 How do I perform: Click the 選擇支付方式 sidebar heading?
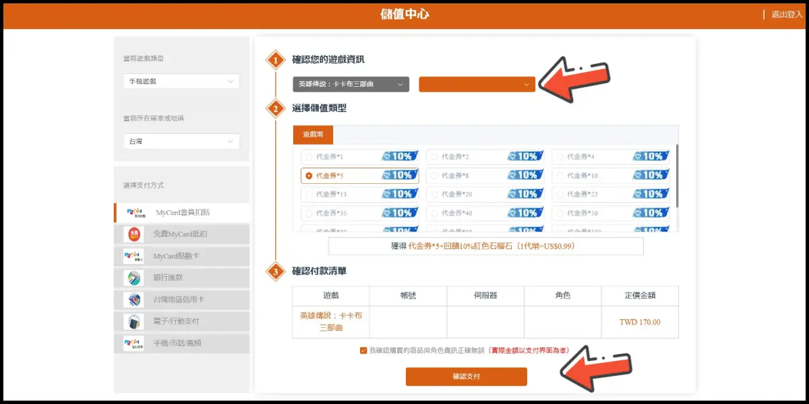click(144, 185)
